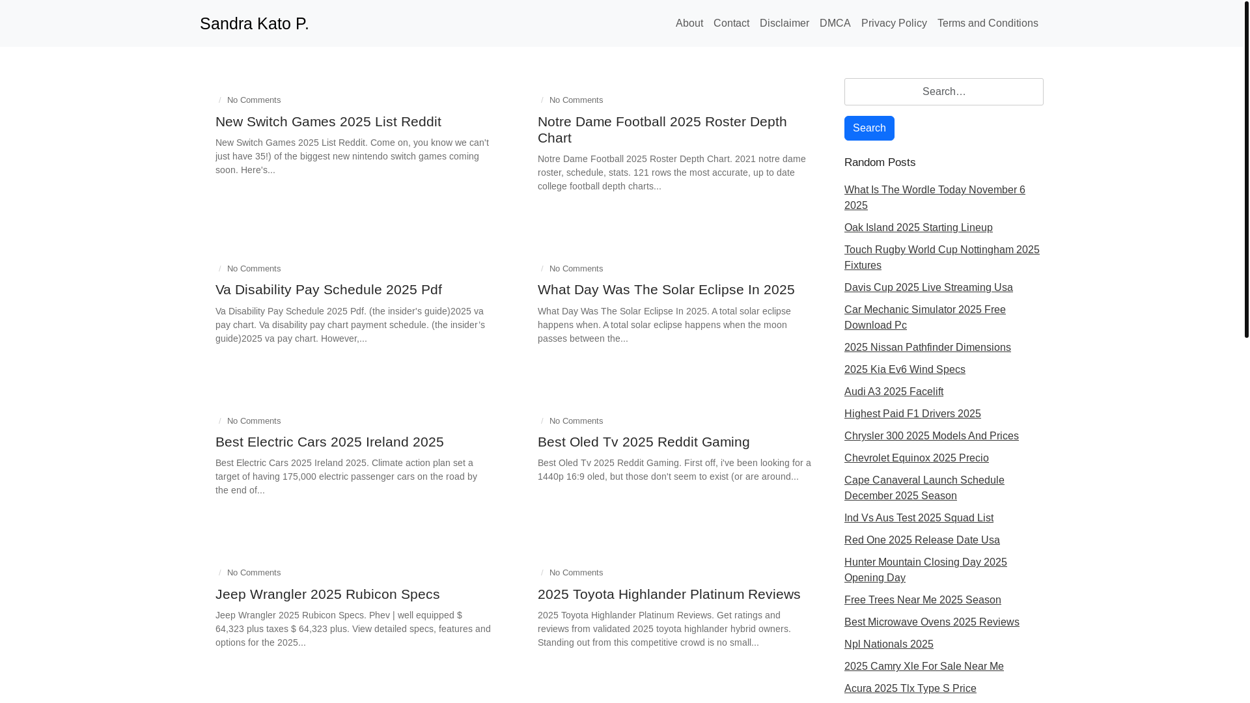Open the Sandra Kato P. site title
The image size is (1250, 703).
254,23
